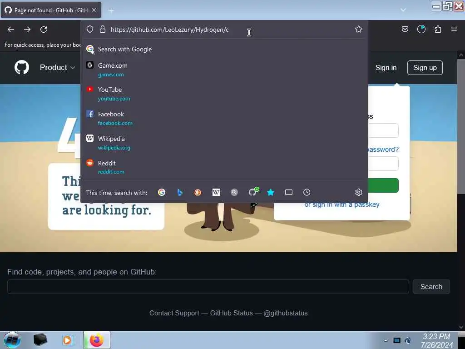Image resolution: width=465 pixels, height=349 pixels.
Task: Open the Extensions puzzle icon
Action: [x=438, y=29]
